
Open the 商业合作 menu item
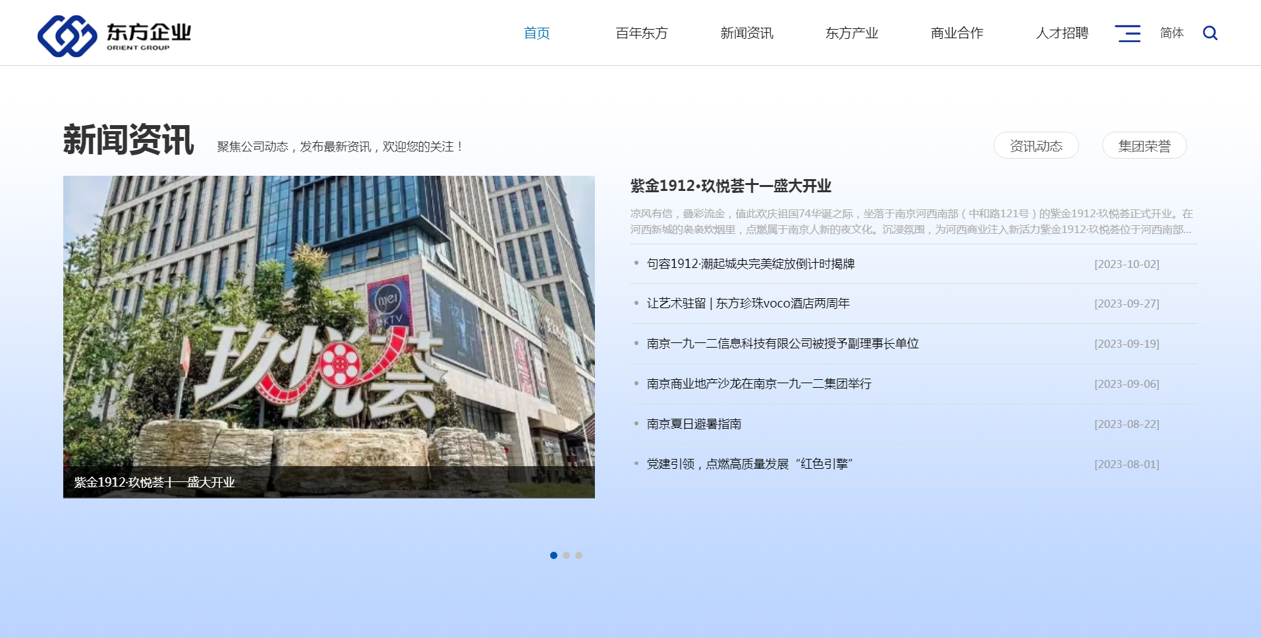957,33
